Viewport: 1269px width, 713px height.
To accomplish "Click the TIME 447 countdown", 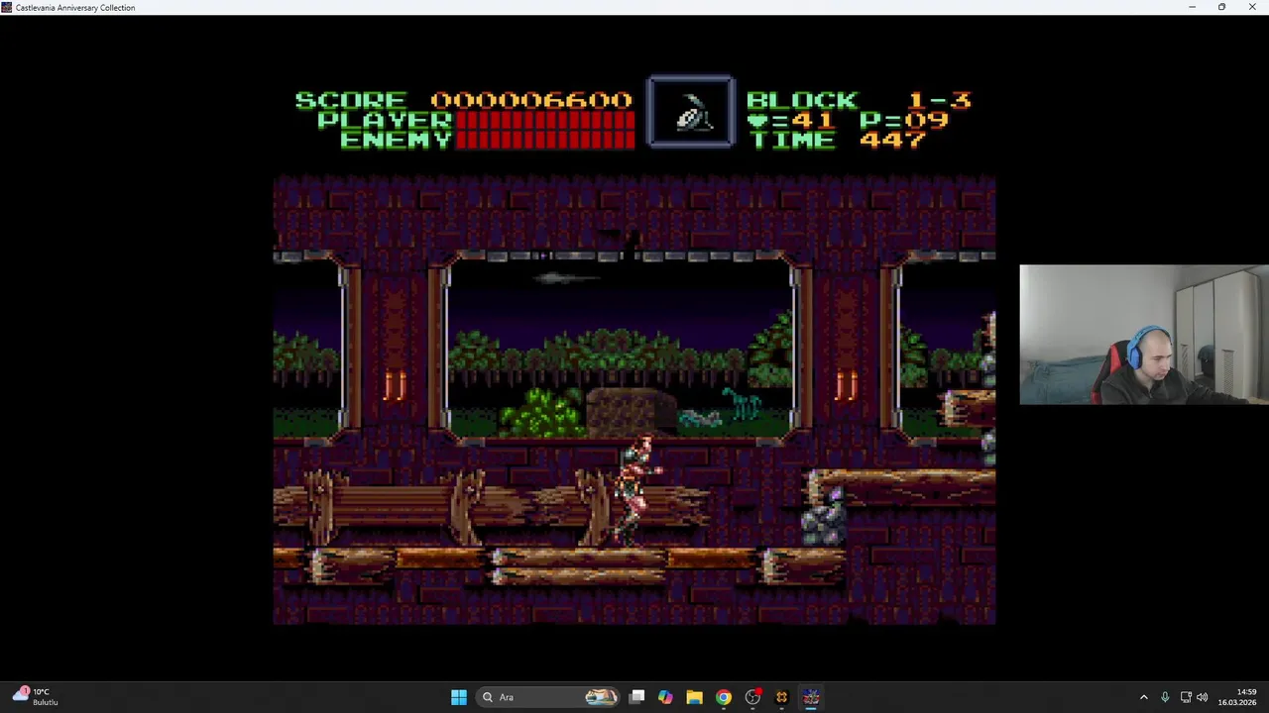I will pyautogui.click(x=837, y=140).
